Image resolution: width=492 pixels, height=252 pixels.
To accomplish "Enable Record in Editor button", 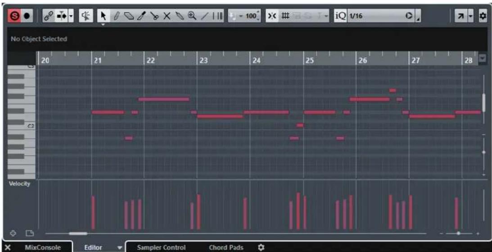I will [x=26, y=16].
